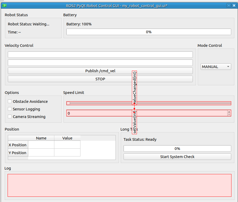The width and height of the screenshot is (238, 202).
Task: Click the Long Task progress bar
Action: (177, 149)
